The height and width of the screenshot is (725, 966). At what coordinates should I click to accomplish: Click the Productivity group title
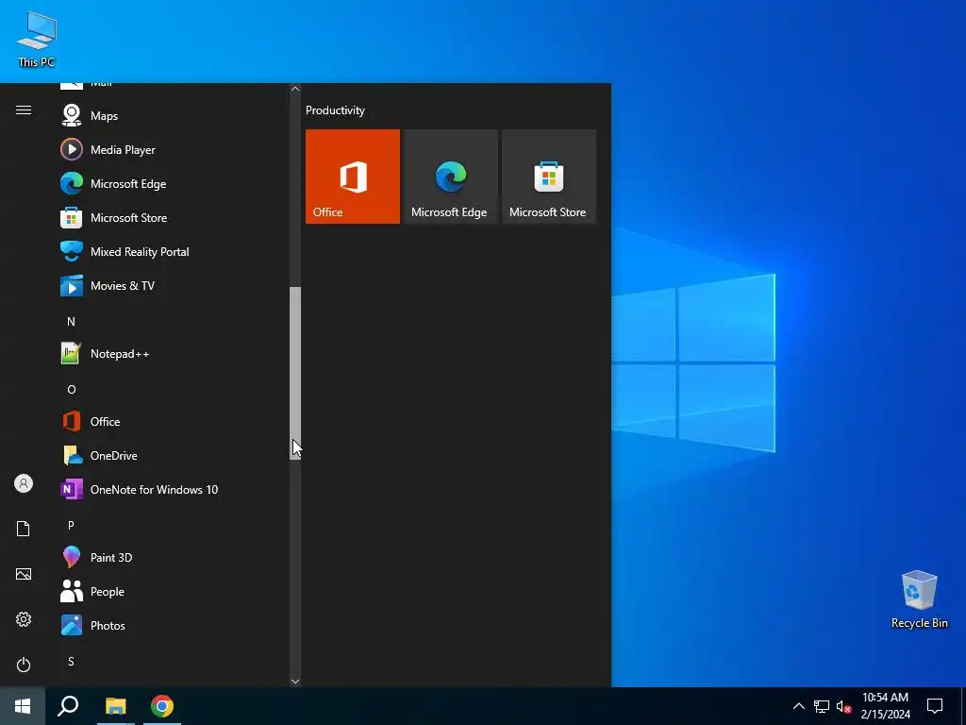(x=335, y=110)
